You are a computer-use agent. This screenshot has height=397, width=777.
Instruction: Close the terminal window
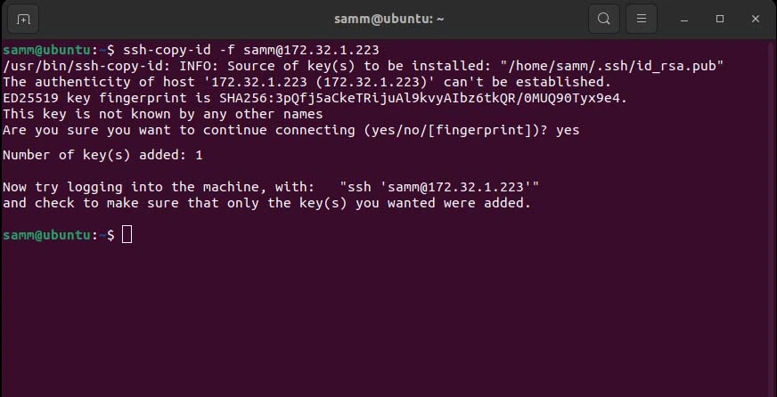tap(756, 19)
